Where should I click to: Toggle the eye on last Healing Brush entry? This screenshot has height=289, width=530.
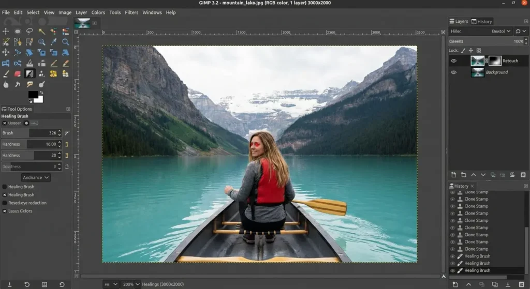452,270
